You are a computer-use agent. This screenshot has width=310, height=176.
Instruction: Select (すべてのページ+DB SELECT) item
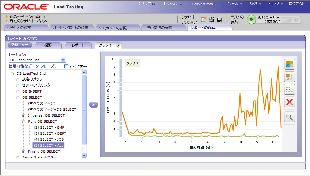pyautogui.click(x=53, y=109)
